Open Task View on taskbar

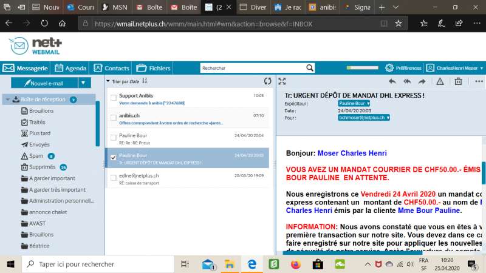(185, 264)
